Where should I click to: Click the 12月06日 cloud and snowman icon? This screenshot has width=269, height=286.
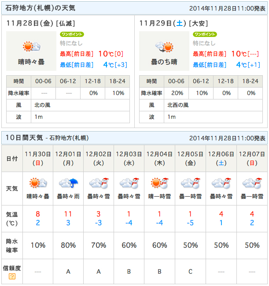221,183
